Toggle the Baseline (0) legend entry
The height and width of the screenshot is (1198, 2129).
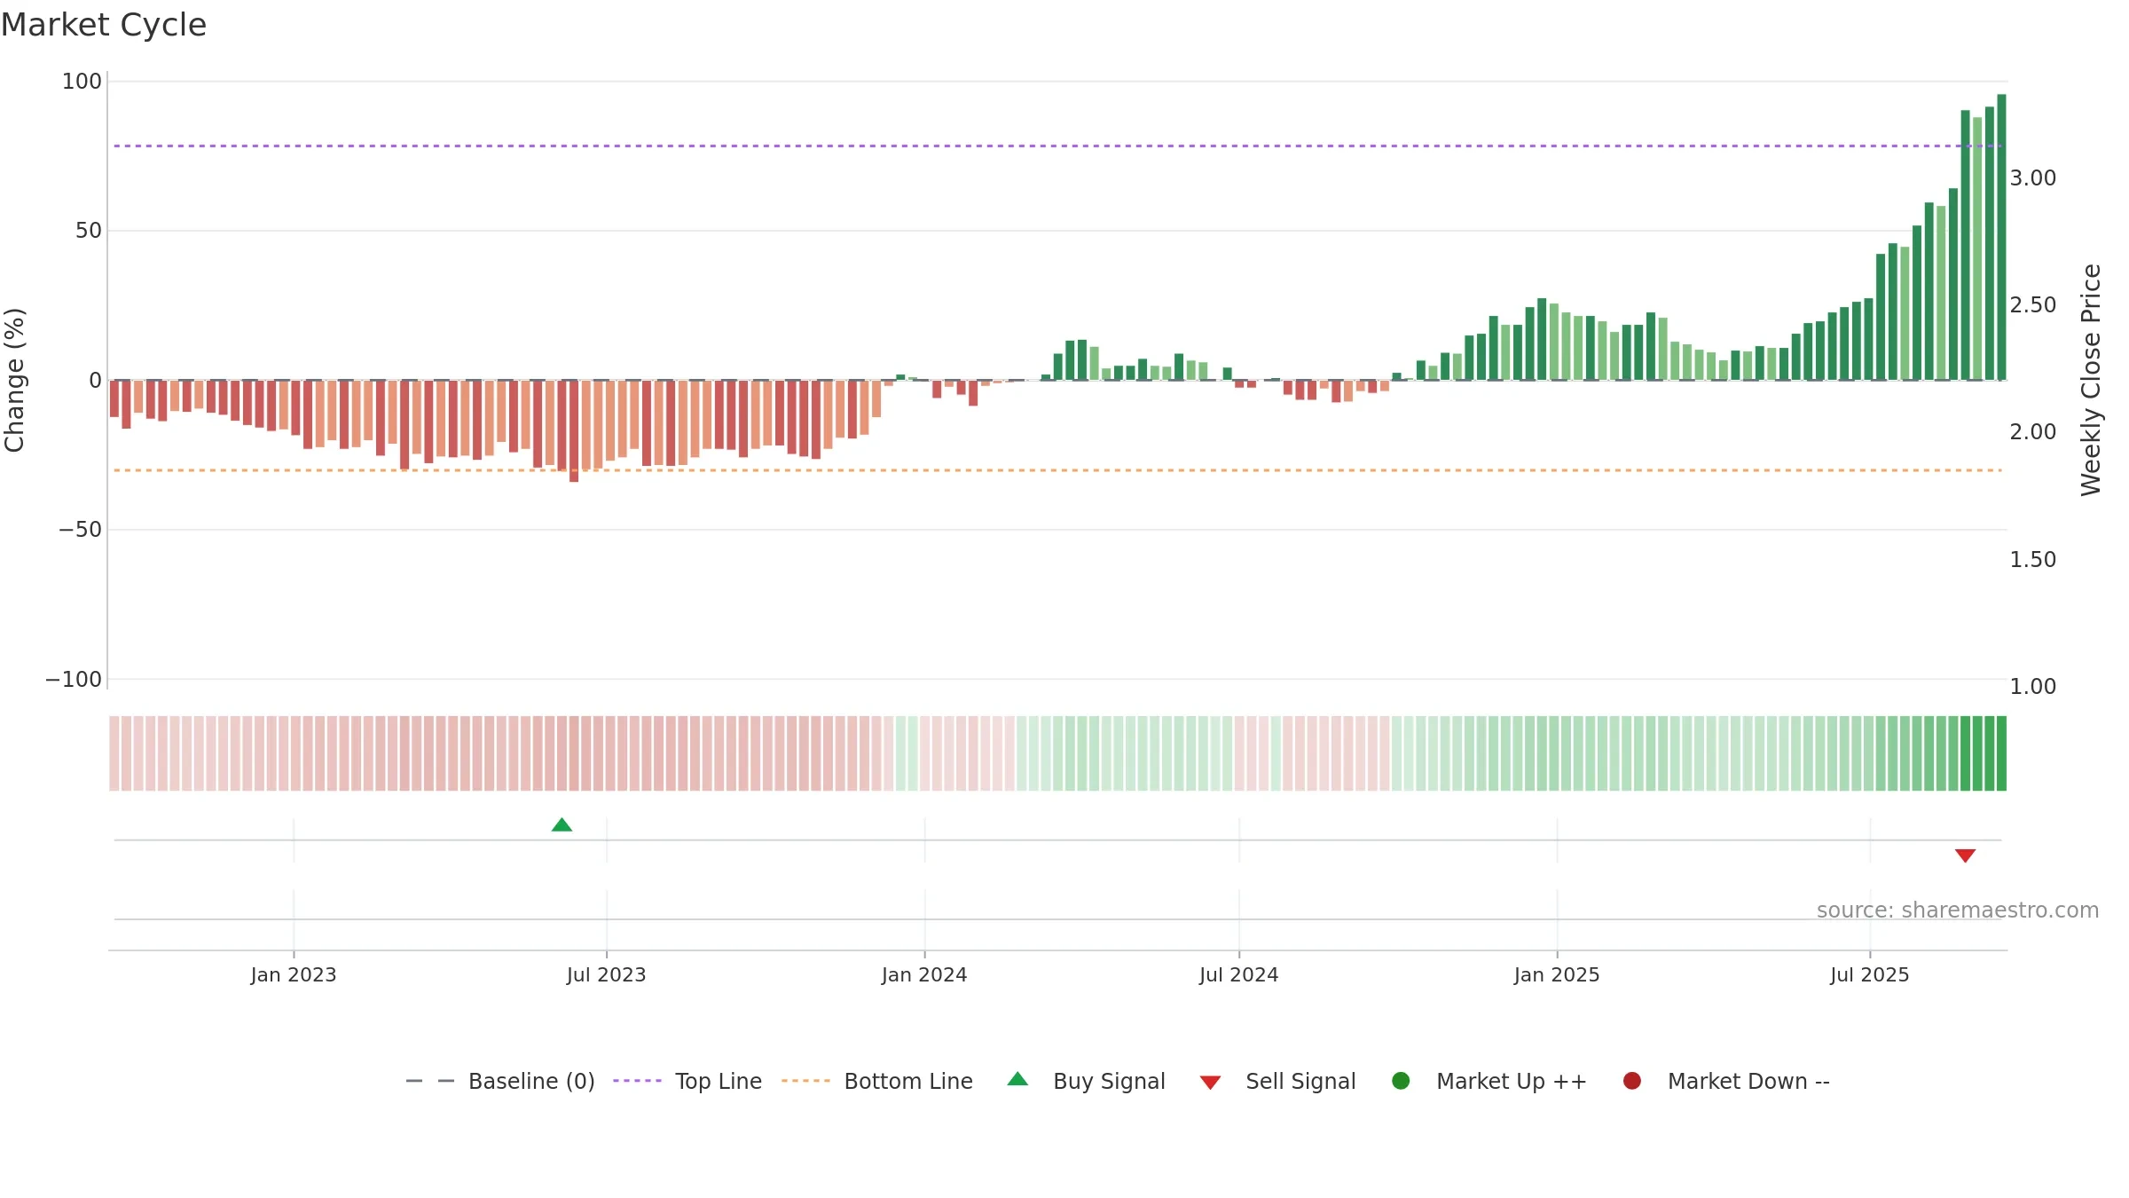click(x=500, y=1081)
